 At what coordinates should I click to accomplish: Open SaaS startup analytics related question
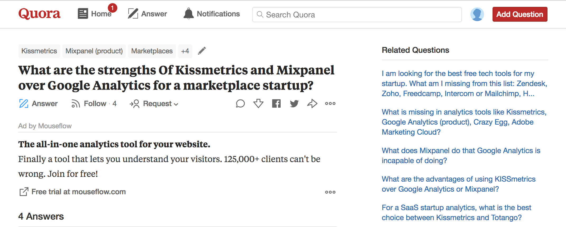[456, 212]
